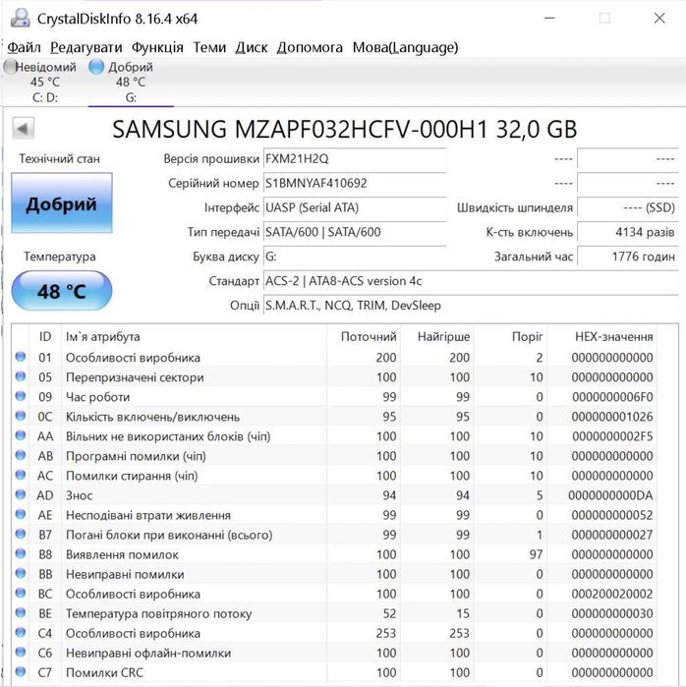The width and height of the screenshot is (686, 687).
Task: Click the status dot for Невиправні помилки
Action: click(21, 574)
